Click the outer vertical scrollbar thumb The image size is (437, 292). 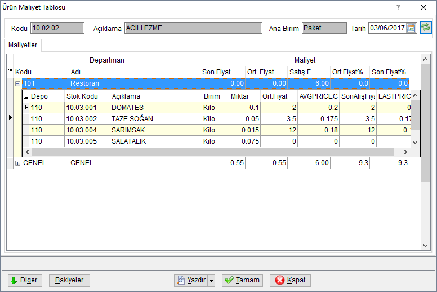pyautogui.click(x=425, y=123)
